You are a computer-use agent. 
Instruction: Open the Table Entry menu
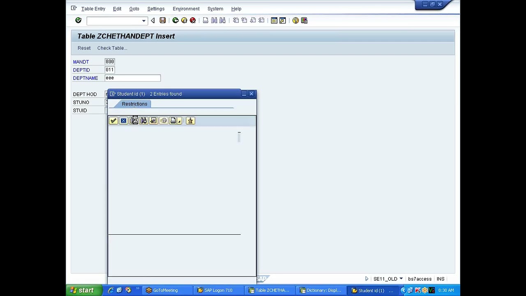pyautogui.click(x=93, y=9)
